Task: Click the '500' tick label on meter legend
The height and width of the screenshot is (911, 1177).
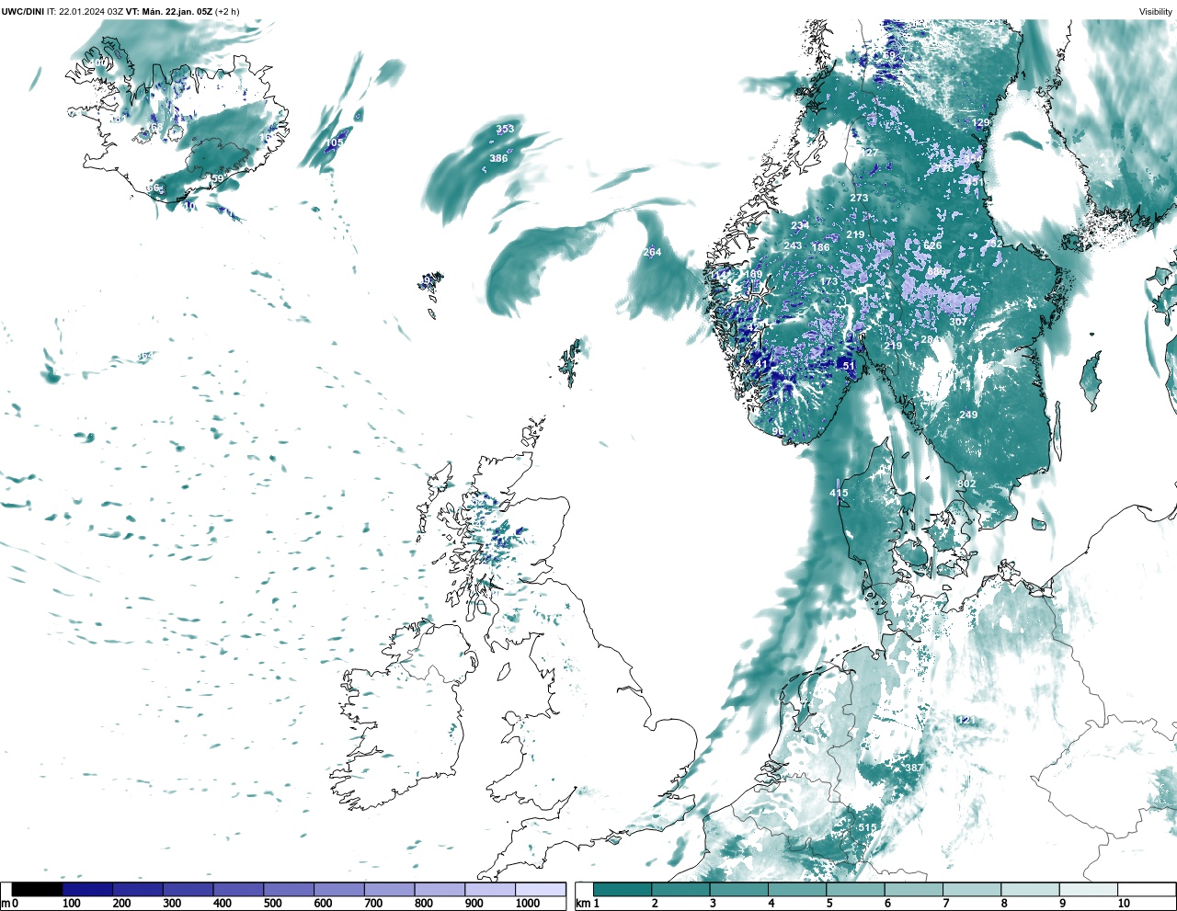Action: click(273, 904)
